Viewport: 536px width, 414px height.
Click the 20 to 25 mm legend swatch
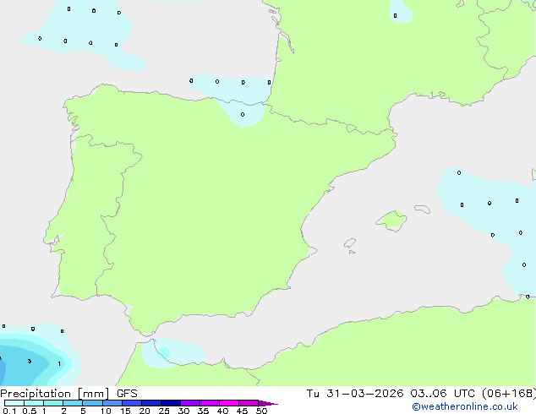pos(151,403)
